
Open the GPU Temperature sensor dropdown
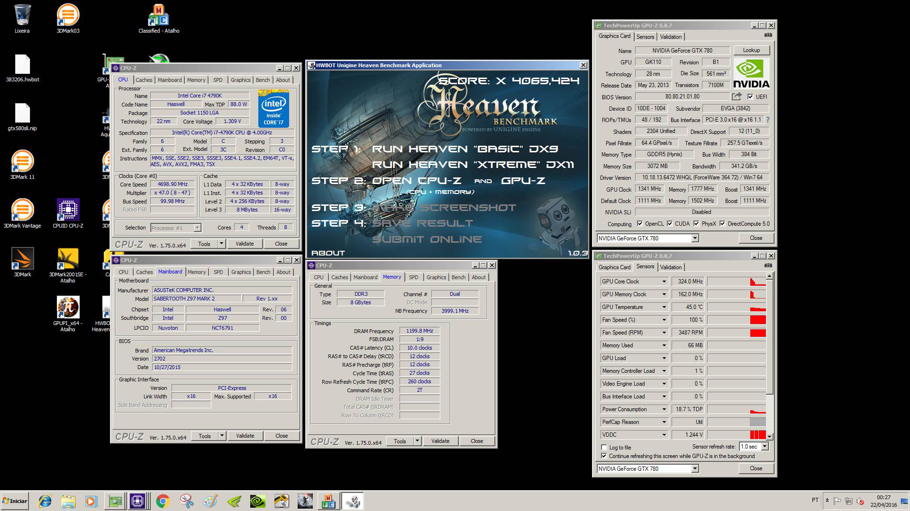point(664,307)
